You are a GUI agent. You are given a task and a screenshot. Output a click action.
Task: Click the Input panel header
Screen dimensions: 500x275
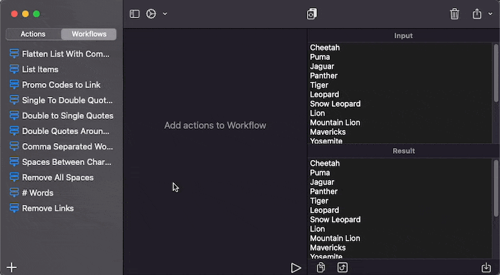pyautogui.click(x=403, y=36)
